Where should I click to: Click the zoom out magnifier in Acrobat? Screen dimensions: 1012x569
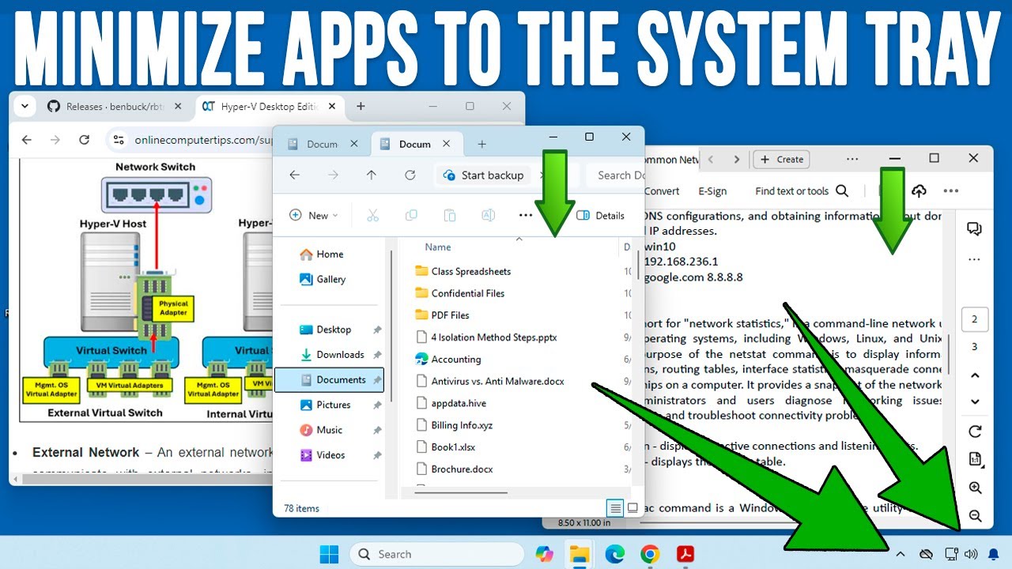tap(975, 516)
